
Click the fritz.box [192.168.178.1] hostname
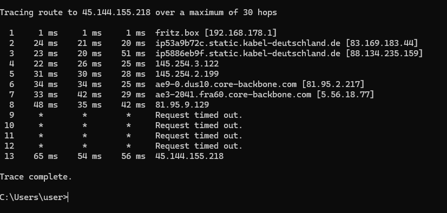pyautogui.click(x=216, y=33)
